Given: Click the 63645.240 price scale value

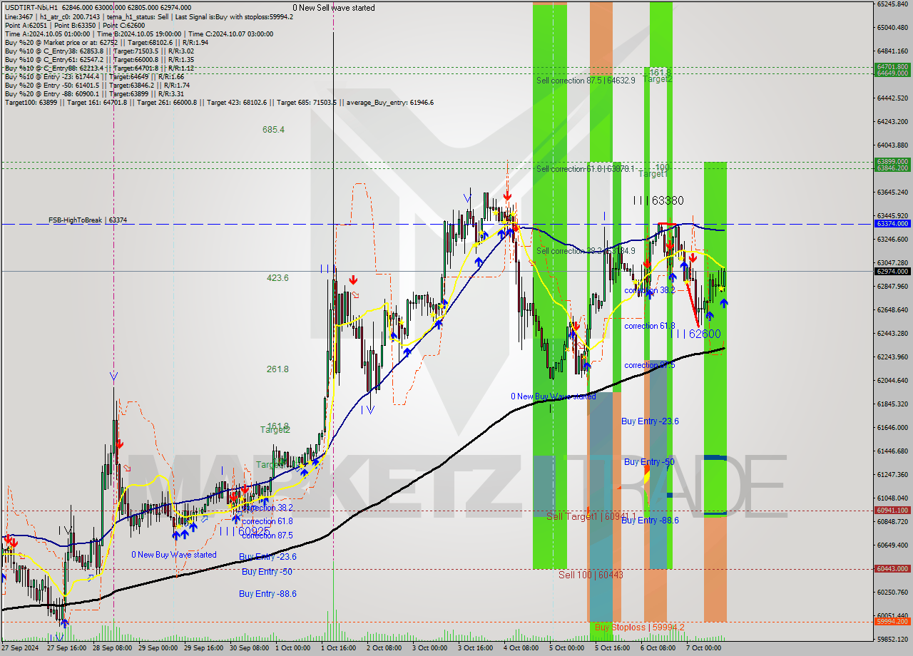Looking at the screenshot, I should [x=892, y=192].
